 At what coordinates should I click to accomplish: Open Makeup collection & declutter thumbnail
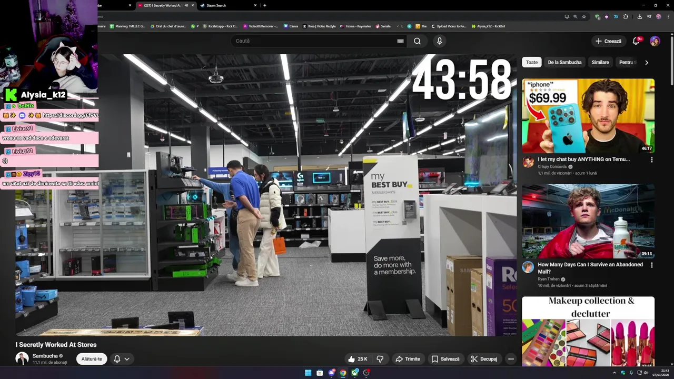[x=588, y=332]
